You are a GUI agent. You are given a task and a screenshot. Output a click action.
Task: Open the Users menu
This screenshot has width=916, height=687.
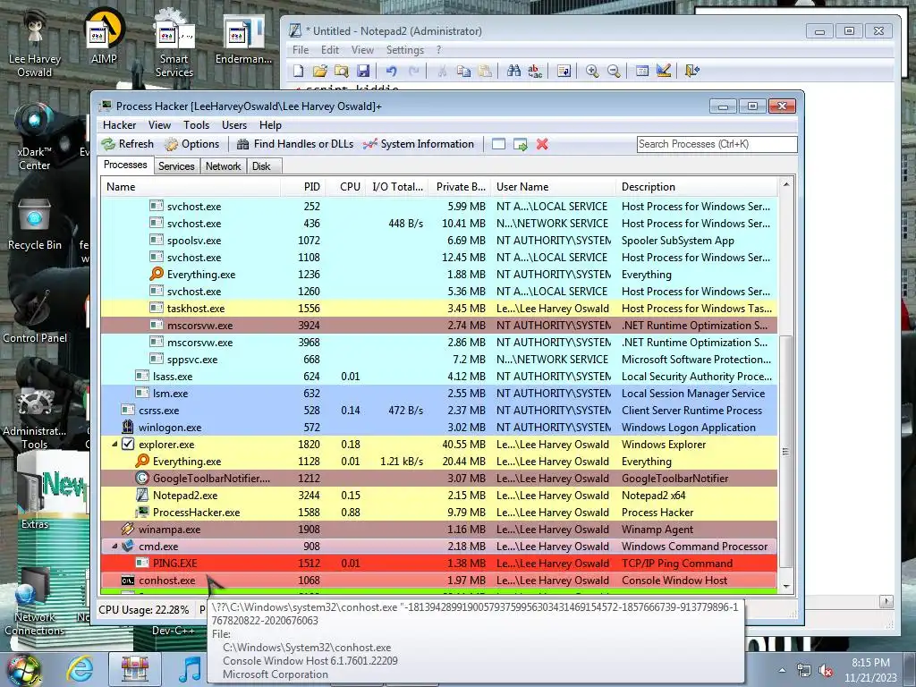[x=234, y=125]
